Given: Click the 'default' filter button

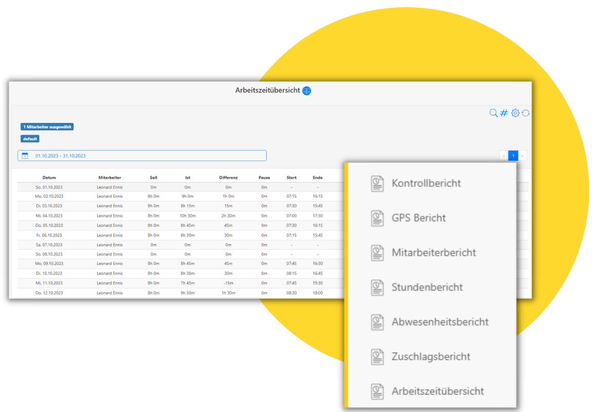Looking at the screenshot, I should click(30, 139).
